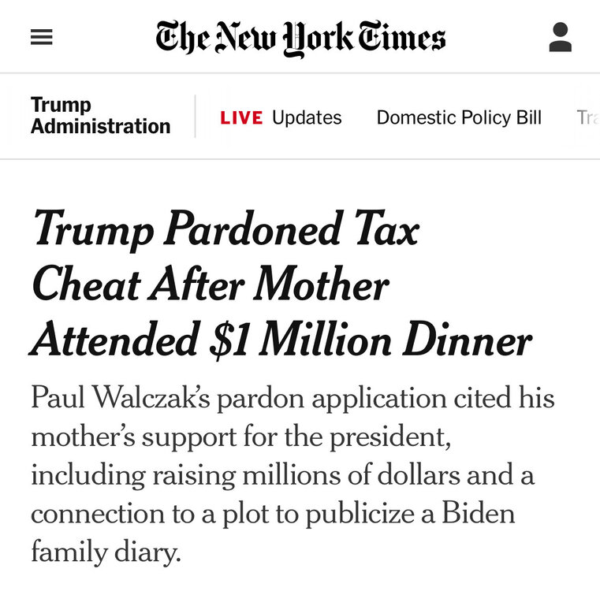600x591 pixels.
Task: Click the word "Pardoned" in headline
Action: (249, 231)
